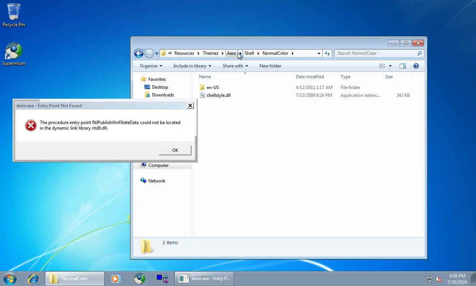Click the Refresh button beside address bar
The height and width of the screenshot is (286, 476).
coord(327,53)
